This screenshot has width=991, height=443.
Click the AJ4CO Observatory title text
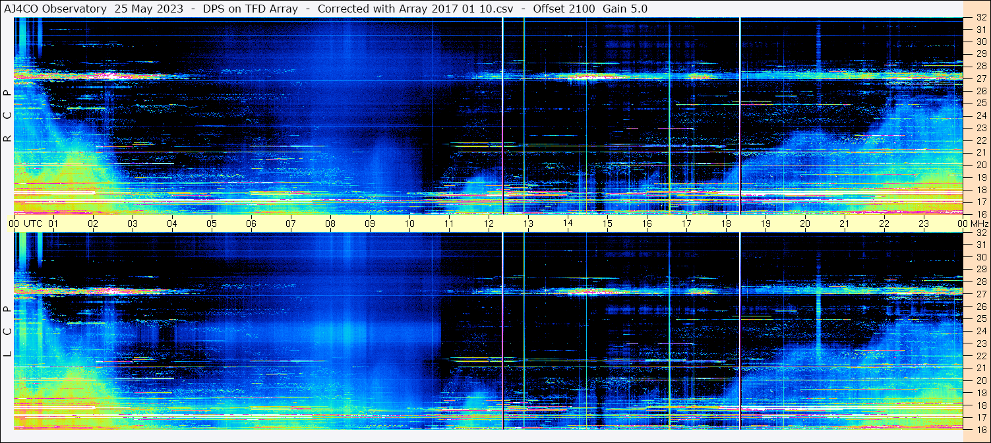coord(55,9)
